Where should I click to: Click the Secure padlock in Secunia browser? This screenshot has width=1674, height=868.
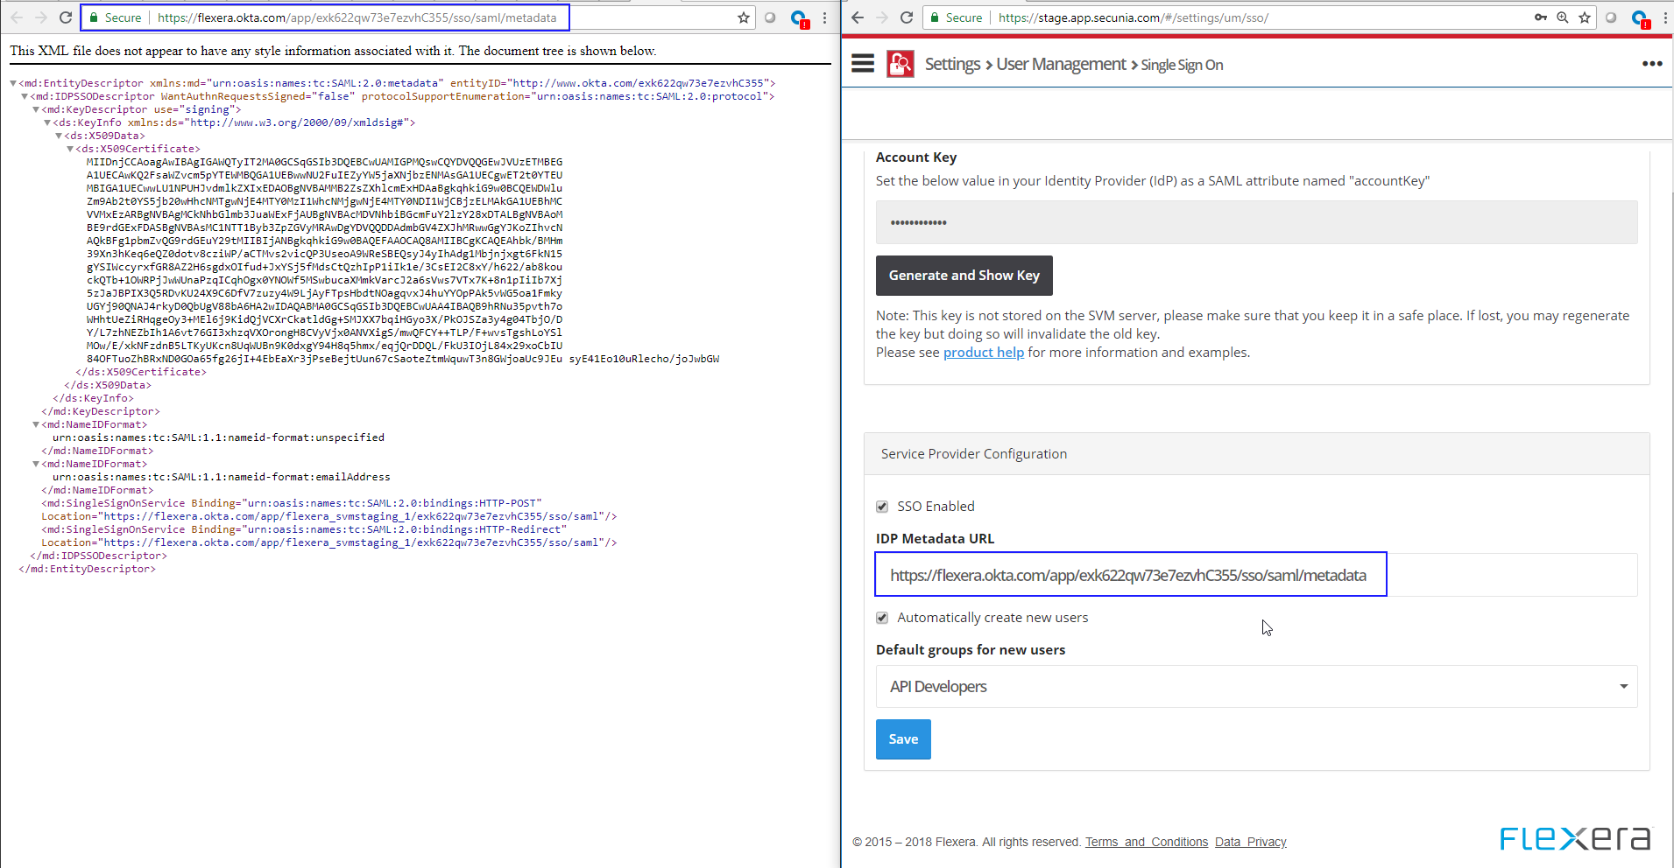(x=936, y=17)
